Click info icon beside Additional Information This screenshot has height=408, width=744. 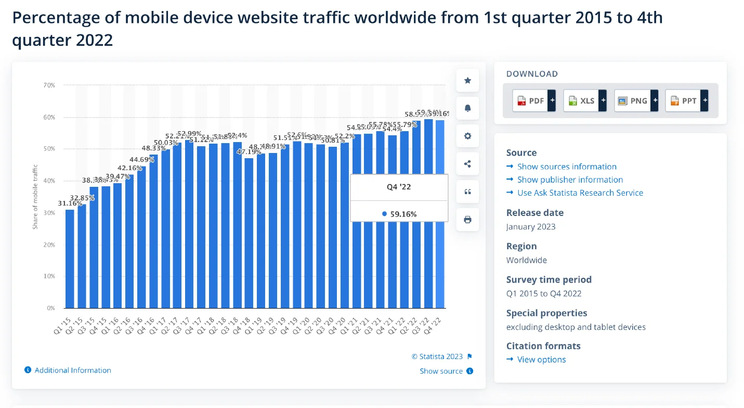[x=28, y=370]
